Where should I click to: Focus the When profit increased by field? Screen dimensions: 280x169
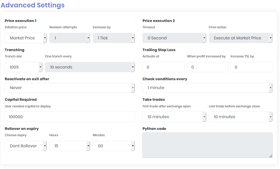(208, 67)
